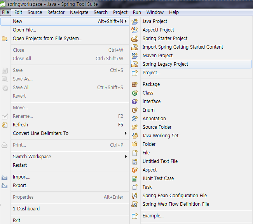This screenshot has height=224, width=253.
Task: Click the new File icon
Action: (134, 152)
